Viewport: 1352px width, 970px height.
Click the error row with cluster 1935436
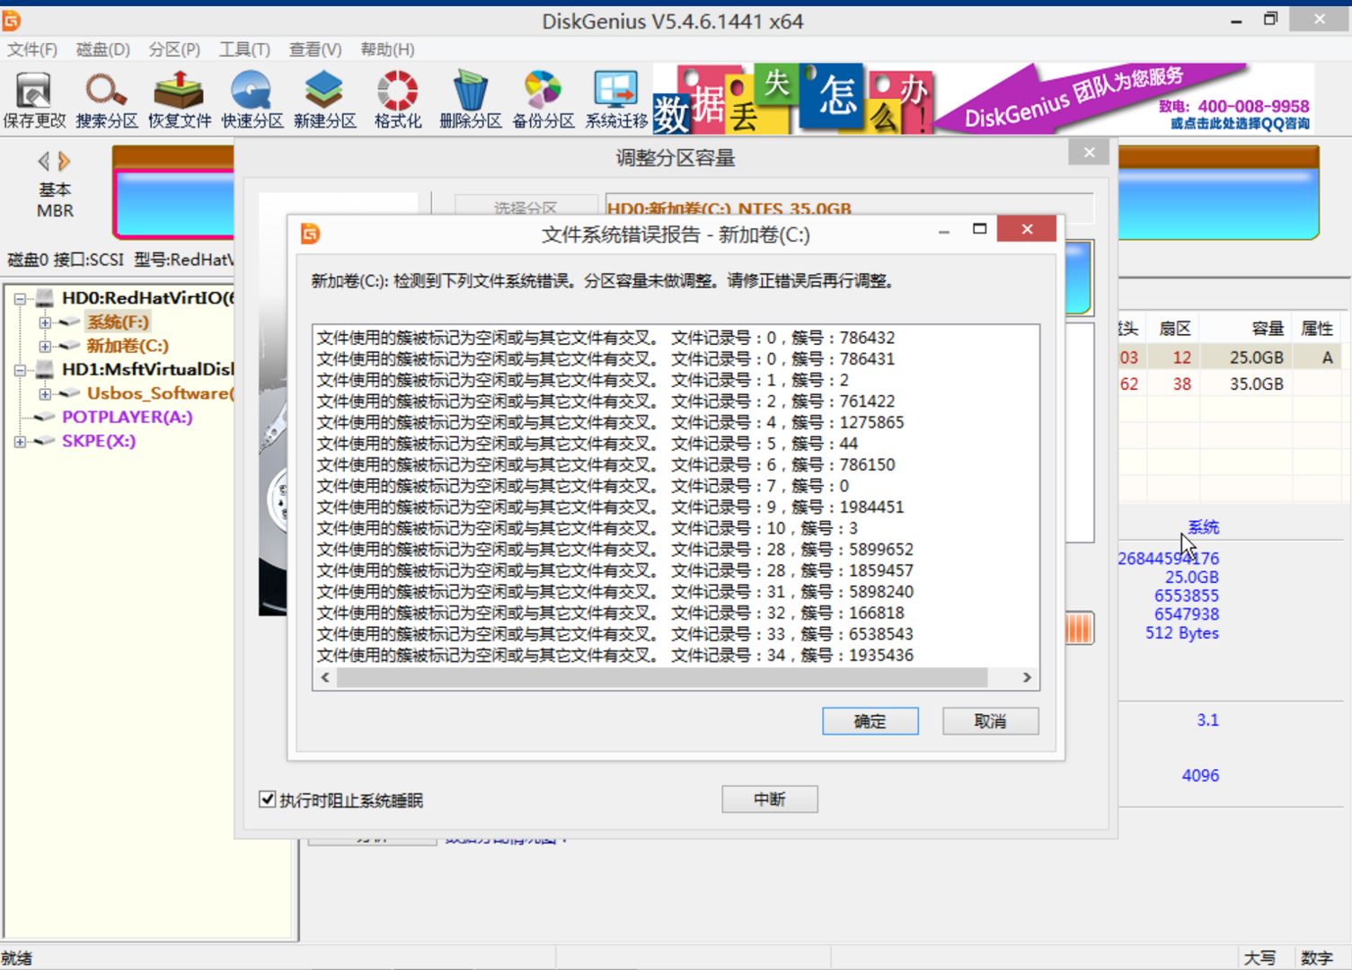coord(615,655)
